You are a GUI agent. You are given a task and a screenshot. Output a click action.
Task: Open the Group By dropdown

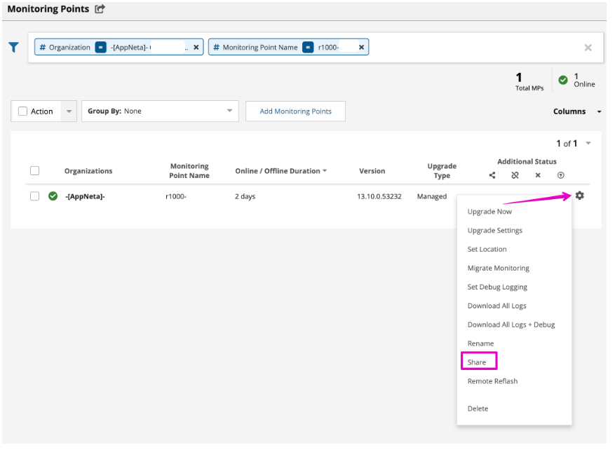click(x=160, y=111)
